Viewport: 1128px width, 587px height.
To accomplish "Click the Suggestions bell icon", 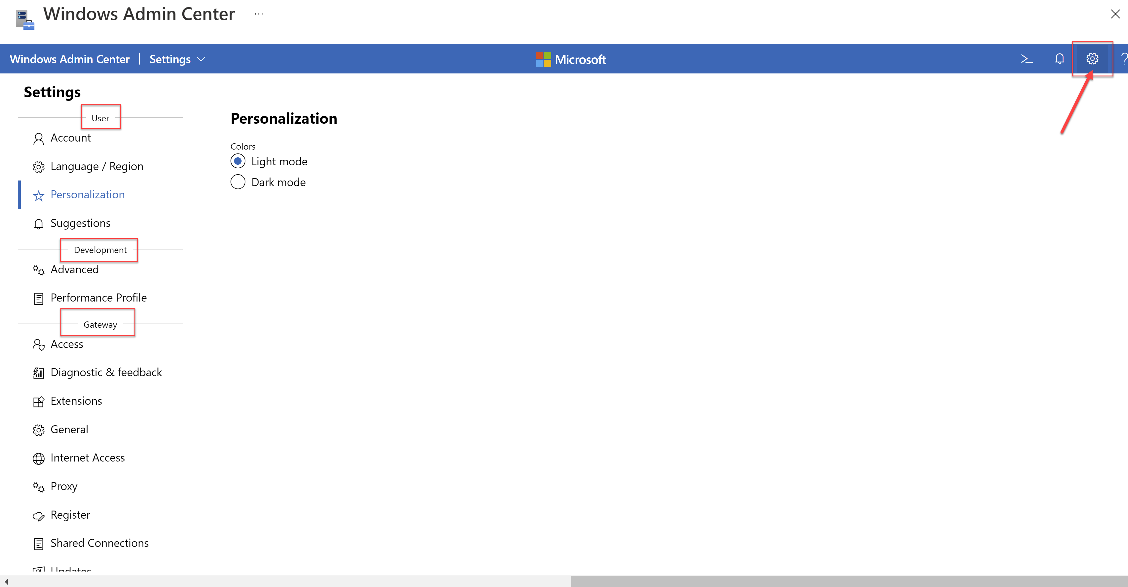I will click(39, 222).
